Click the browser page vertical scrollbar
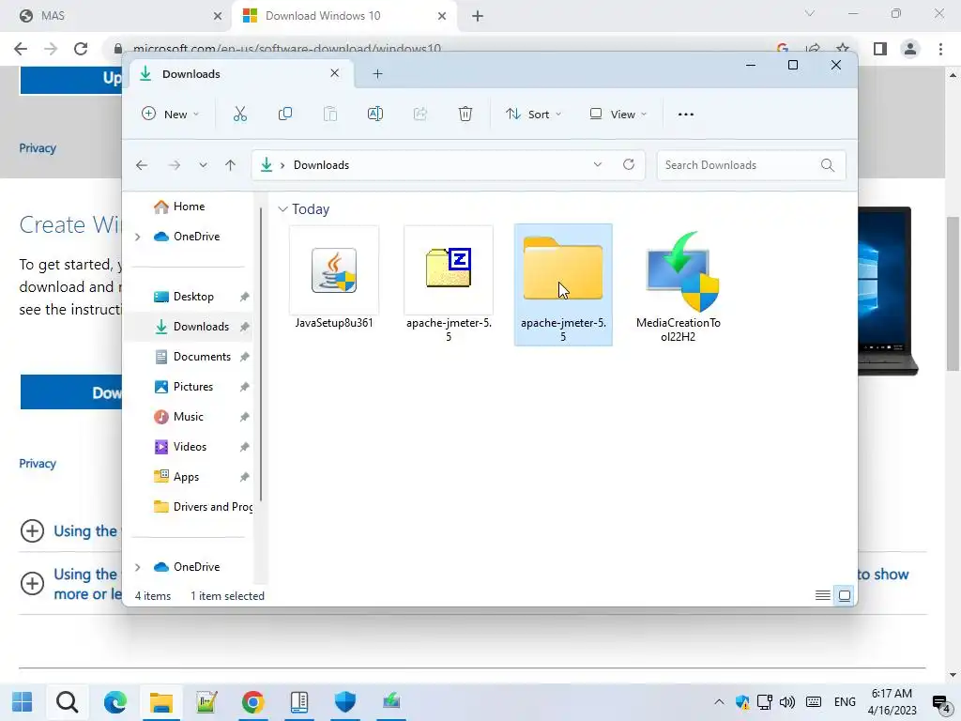The height and width of the screenshot is (721, 961). tap(953, 294)
